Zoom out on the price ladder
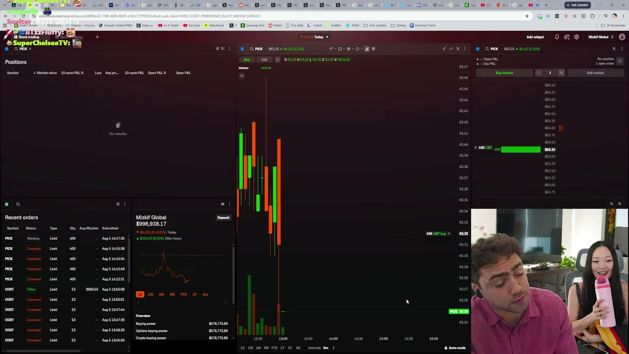 click(611, 204)
